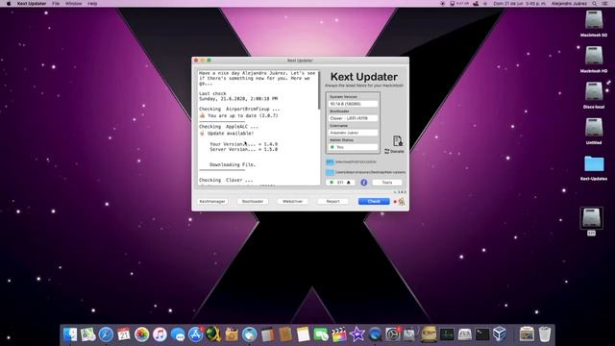Screen dimensions: 615x346
Task: Select Macintosh HD drive on desktop
Action: tap(594, 60)
